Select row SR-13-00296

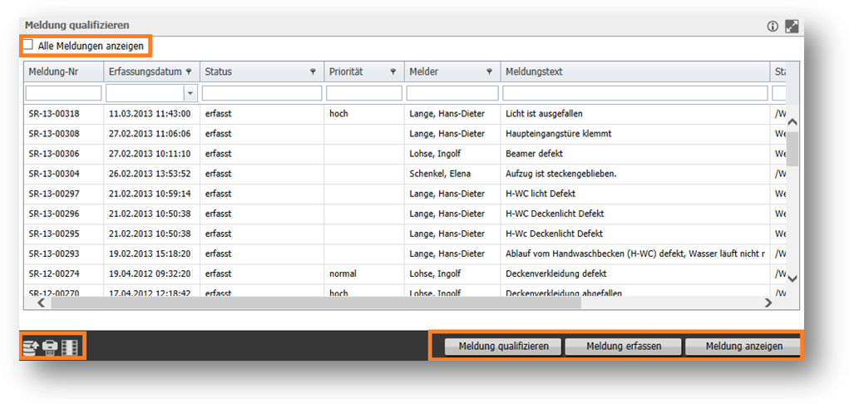pos(404,214)
